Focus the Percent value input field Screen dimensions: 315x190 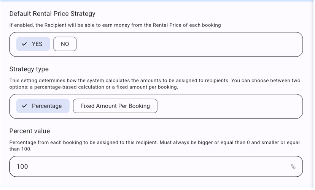tap(152, 167)
